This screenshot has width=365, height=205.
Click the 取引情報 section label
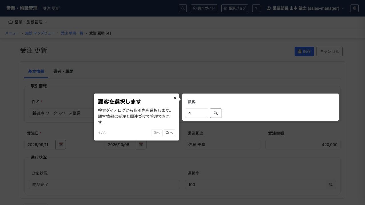pos(39,86)
